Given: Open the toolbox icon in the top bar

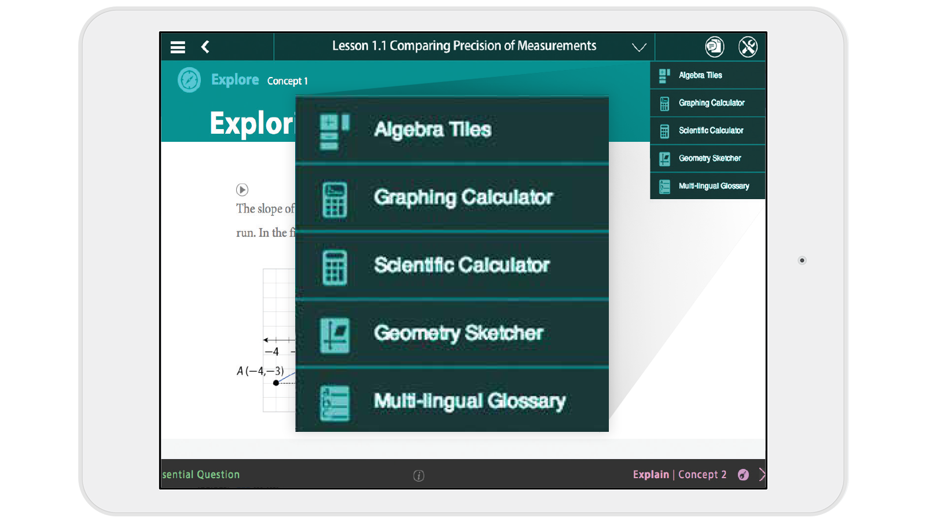Looking at the screenshot, I should [x=748, y=46].
